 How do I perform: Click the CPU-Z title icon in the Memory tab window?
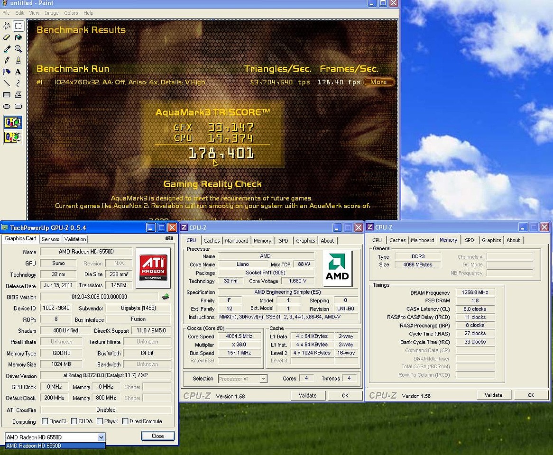point(369,227)
